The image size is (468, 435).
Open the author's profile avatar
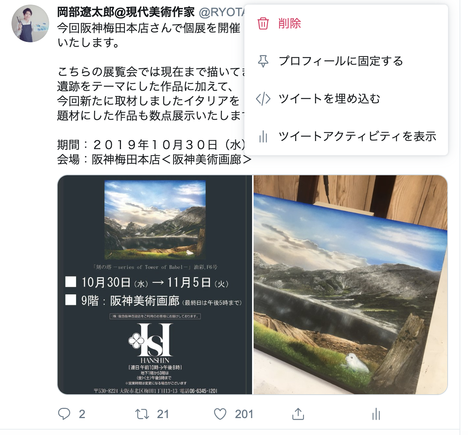tap(30, 23)
